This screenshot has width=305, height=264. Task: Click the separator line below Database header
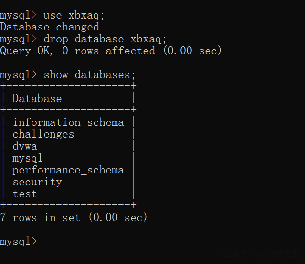68,110
